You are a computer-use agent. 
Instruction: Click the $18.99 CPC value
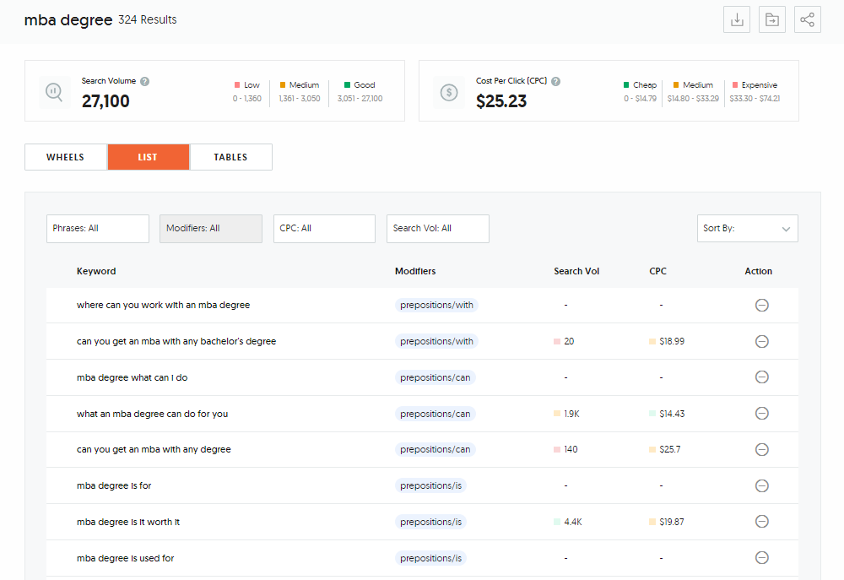672,341
